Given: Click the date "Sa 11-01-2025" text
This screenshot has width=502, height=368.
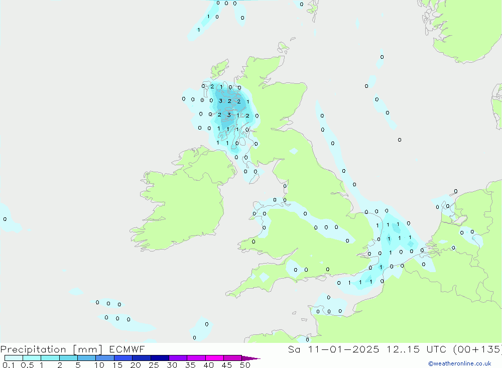Looking at the screenshot, I should pos(333,349).
